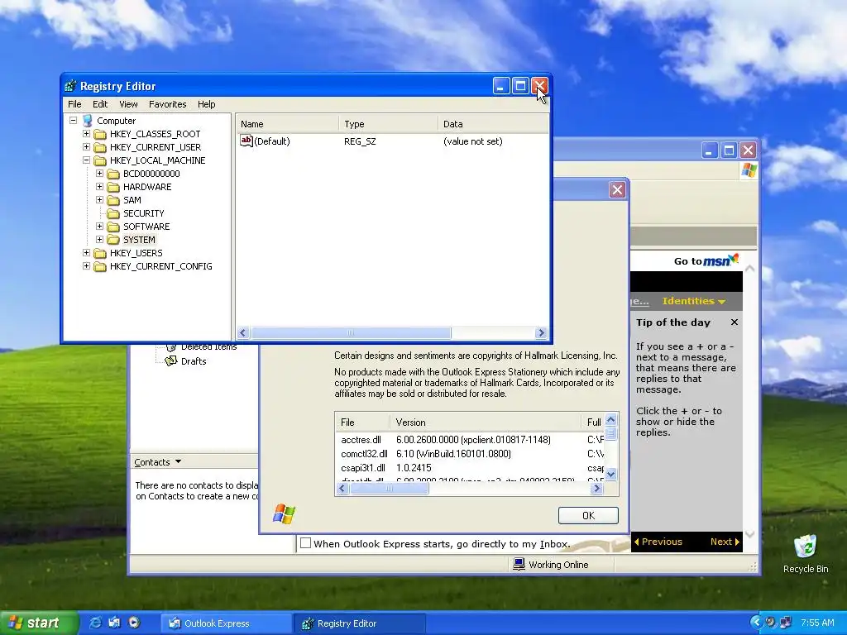Viewport: 847px width, 635px height.
Task: Click OK in the About dialog
Action: click(588, 515)
